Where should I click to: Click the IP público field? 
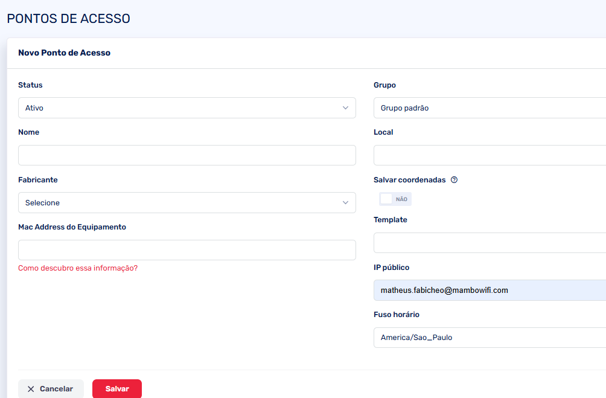click(x=489, y=290)
